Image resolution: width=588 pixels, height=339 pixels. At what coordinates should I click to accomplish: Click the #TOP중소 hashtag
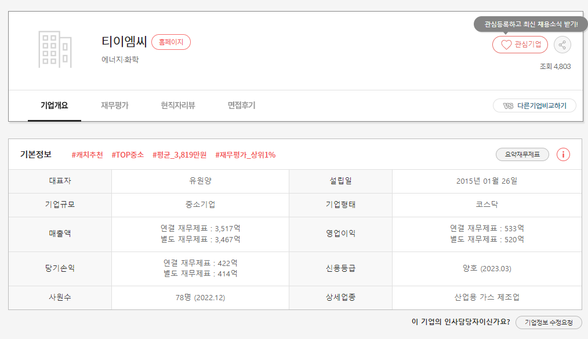point(128,155)
